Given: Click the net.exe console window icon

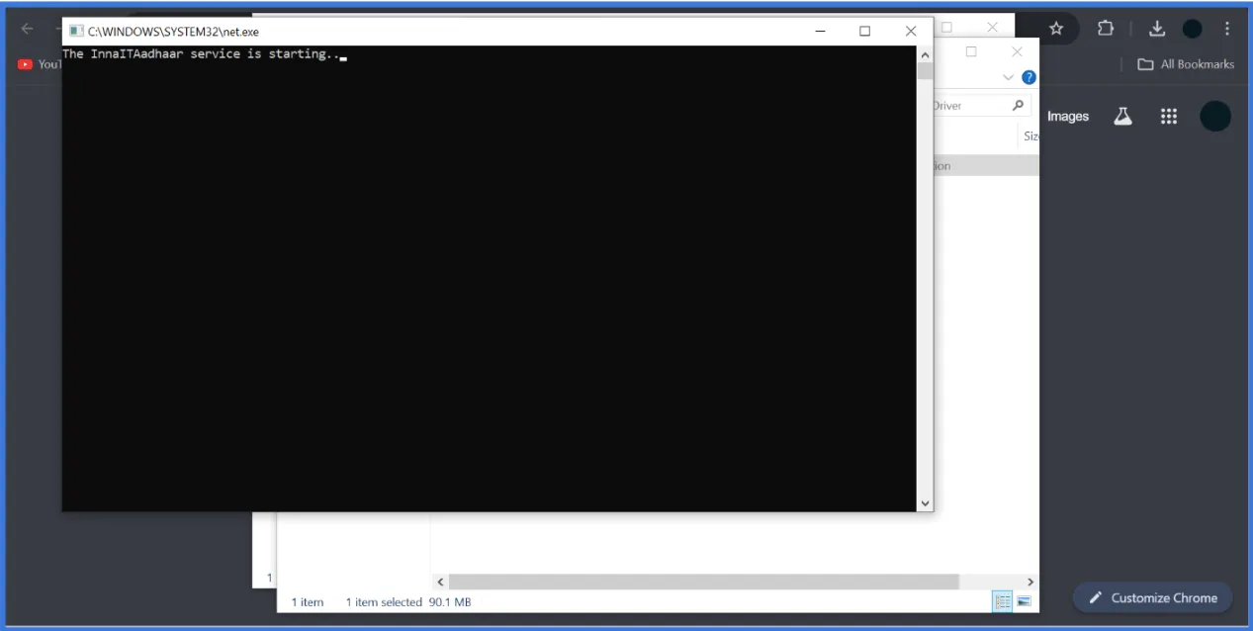Looking at the screenshot, I should pyautogui.click(x=76, y=31).
